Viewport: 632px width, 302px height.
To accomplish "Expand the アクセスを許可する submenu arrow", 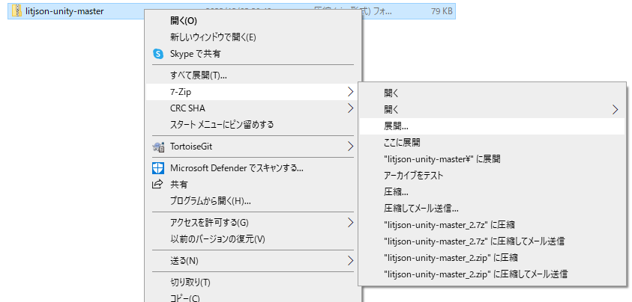I will point(350,222).
